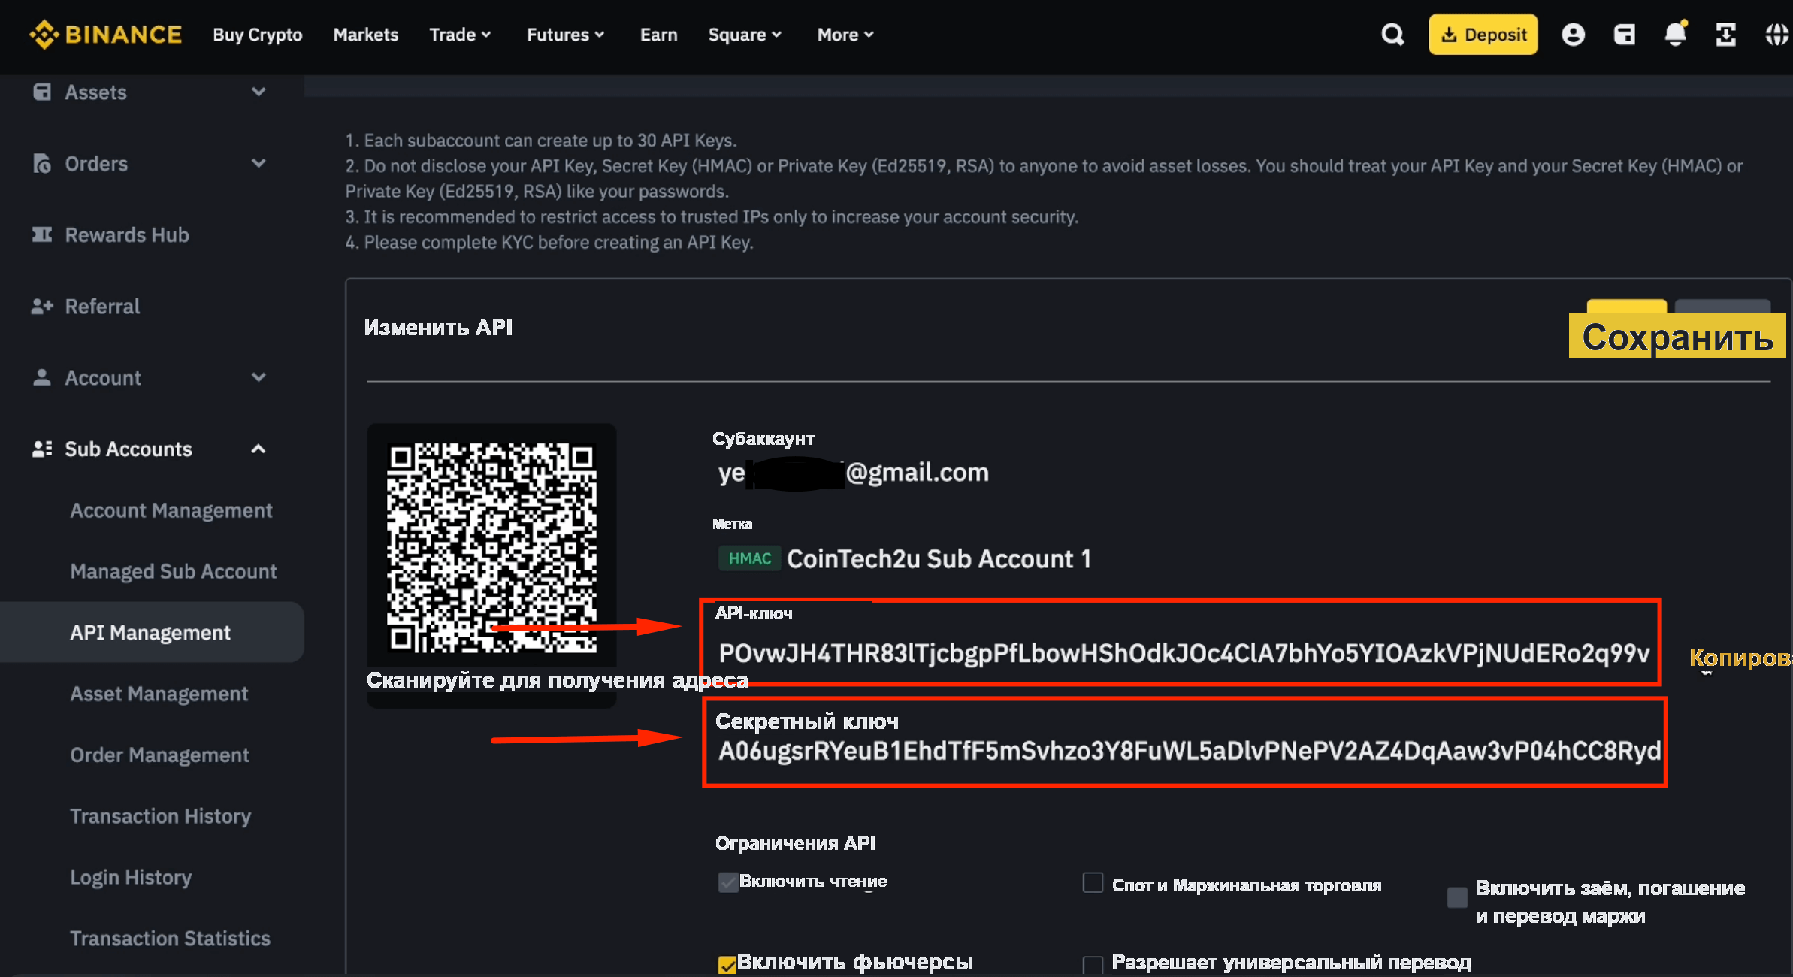Click the Binance logo
This screenshot has width=1793, height=977.
(x=106, y=35)
